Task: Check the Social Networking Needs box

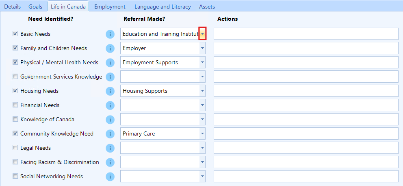Action: coord(15,177)
